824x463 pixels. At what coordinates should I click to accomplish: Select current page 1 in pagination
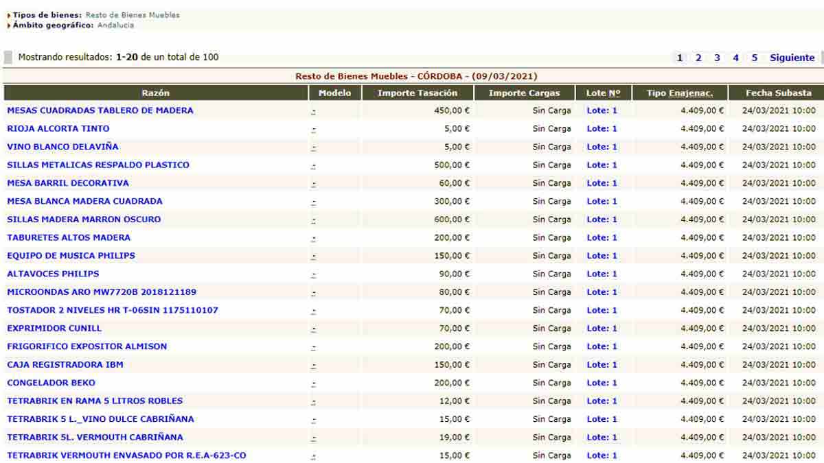click(x=680, y=58)
